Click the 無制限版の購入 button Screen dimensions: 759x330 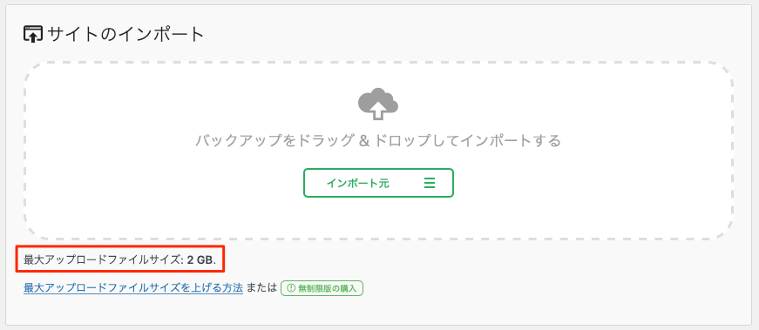[x=322, y=288]
